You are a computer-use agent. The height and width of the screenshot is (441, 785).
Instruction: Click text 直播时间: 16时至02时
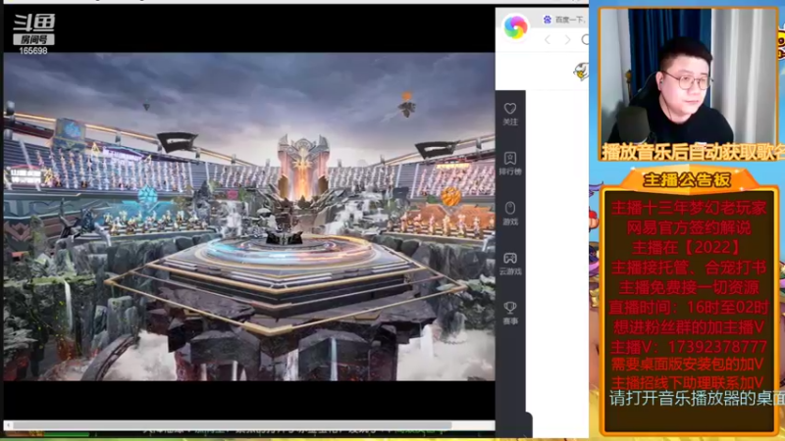point(689,308)
